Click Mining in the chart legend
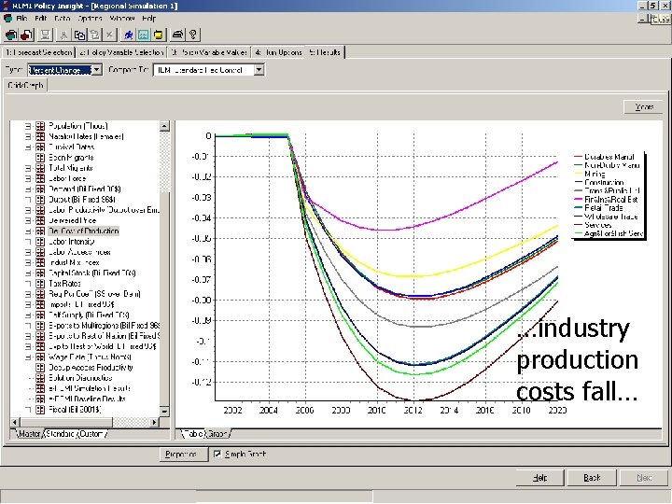Image resolution: width=672 pixels, height=504 pixels. coord(595,174)
